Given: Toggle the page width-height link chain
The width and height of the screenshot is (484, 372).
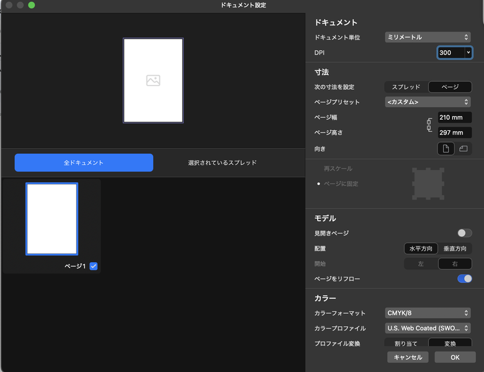Looking at the screenshot, I should coord(429,125).
